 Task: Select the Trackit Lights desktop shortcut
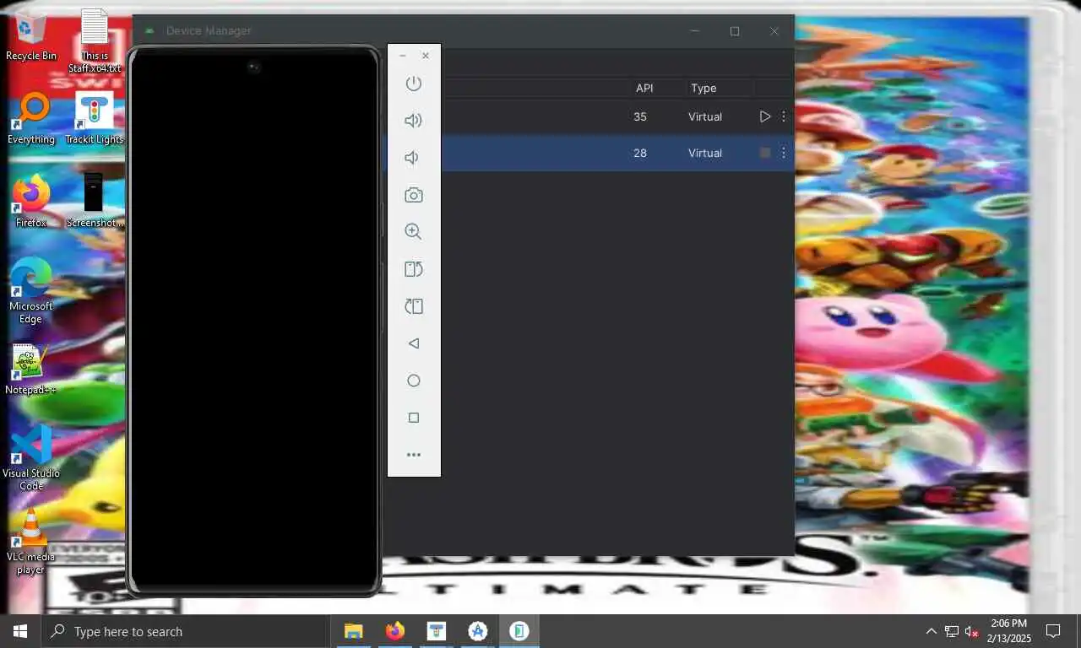pyautogui.click(x=94, y=119)
